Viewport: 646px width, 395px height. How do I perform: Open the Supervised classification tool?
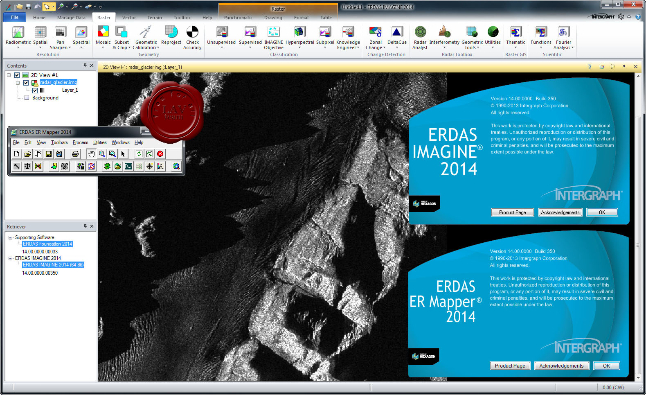[x=250, y=37]
